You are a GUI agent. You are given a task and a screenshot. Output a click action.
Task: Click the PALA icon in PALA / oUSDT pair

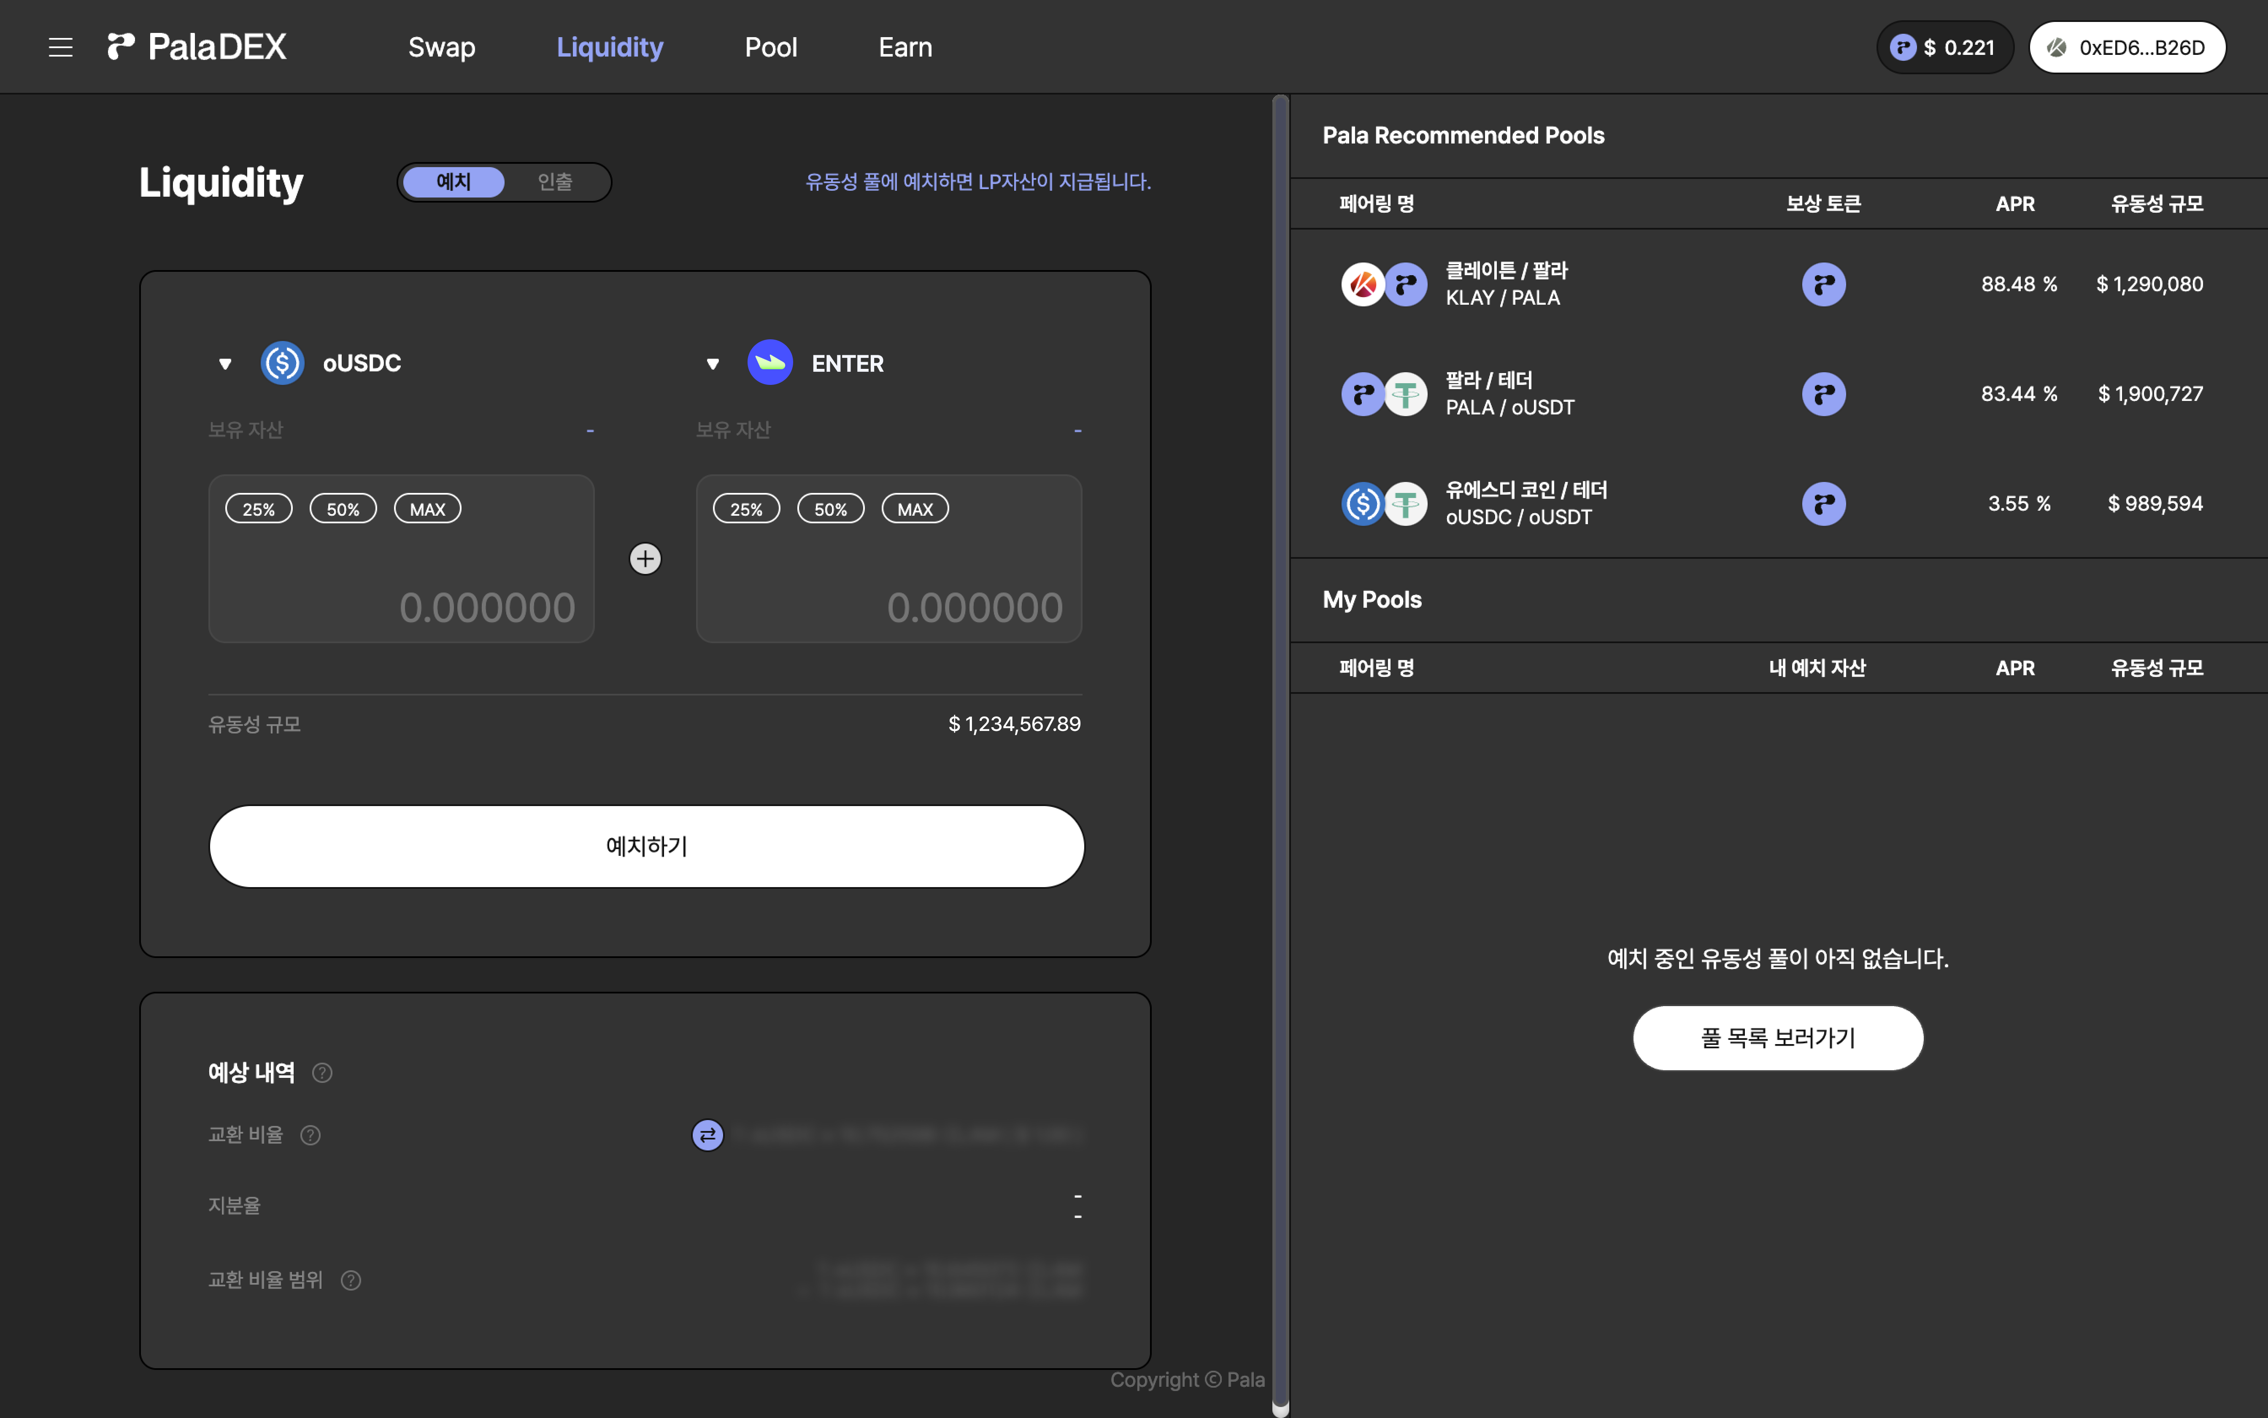tap(1363, 394)
